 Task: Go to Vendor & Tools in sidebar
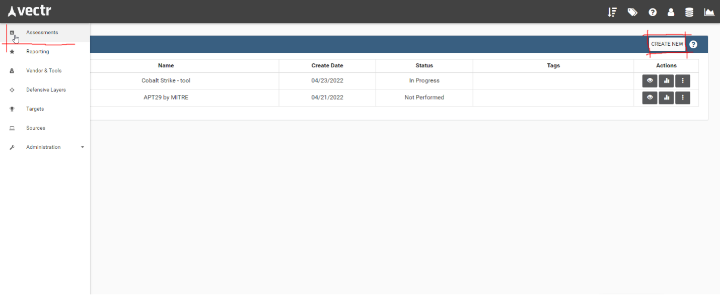tap(44, 71)
